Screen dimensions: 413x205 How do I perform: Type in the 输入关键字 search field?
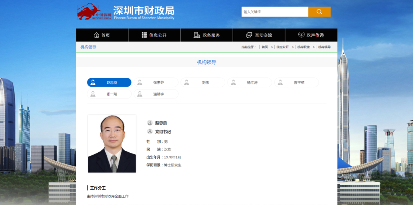click(275, 12)
